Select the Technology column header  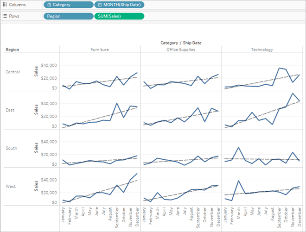point(262,50)
